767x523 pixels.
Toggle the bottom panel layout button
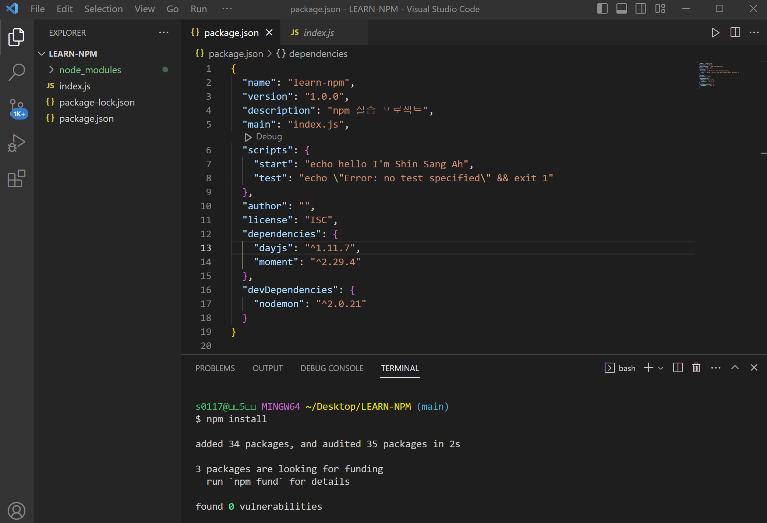(621, 9)
